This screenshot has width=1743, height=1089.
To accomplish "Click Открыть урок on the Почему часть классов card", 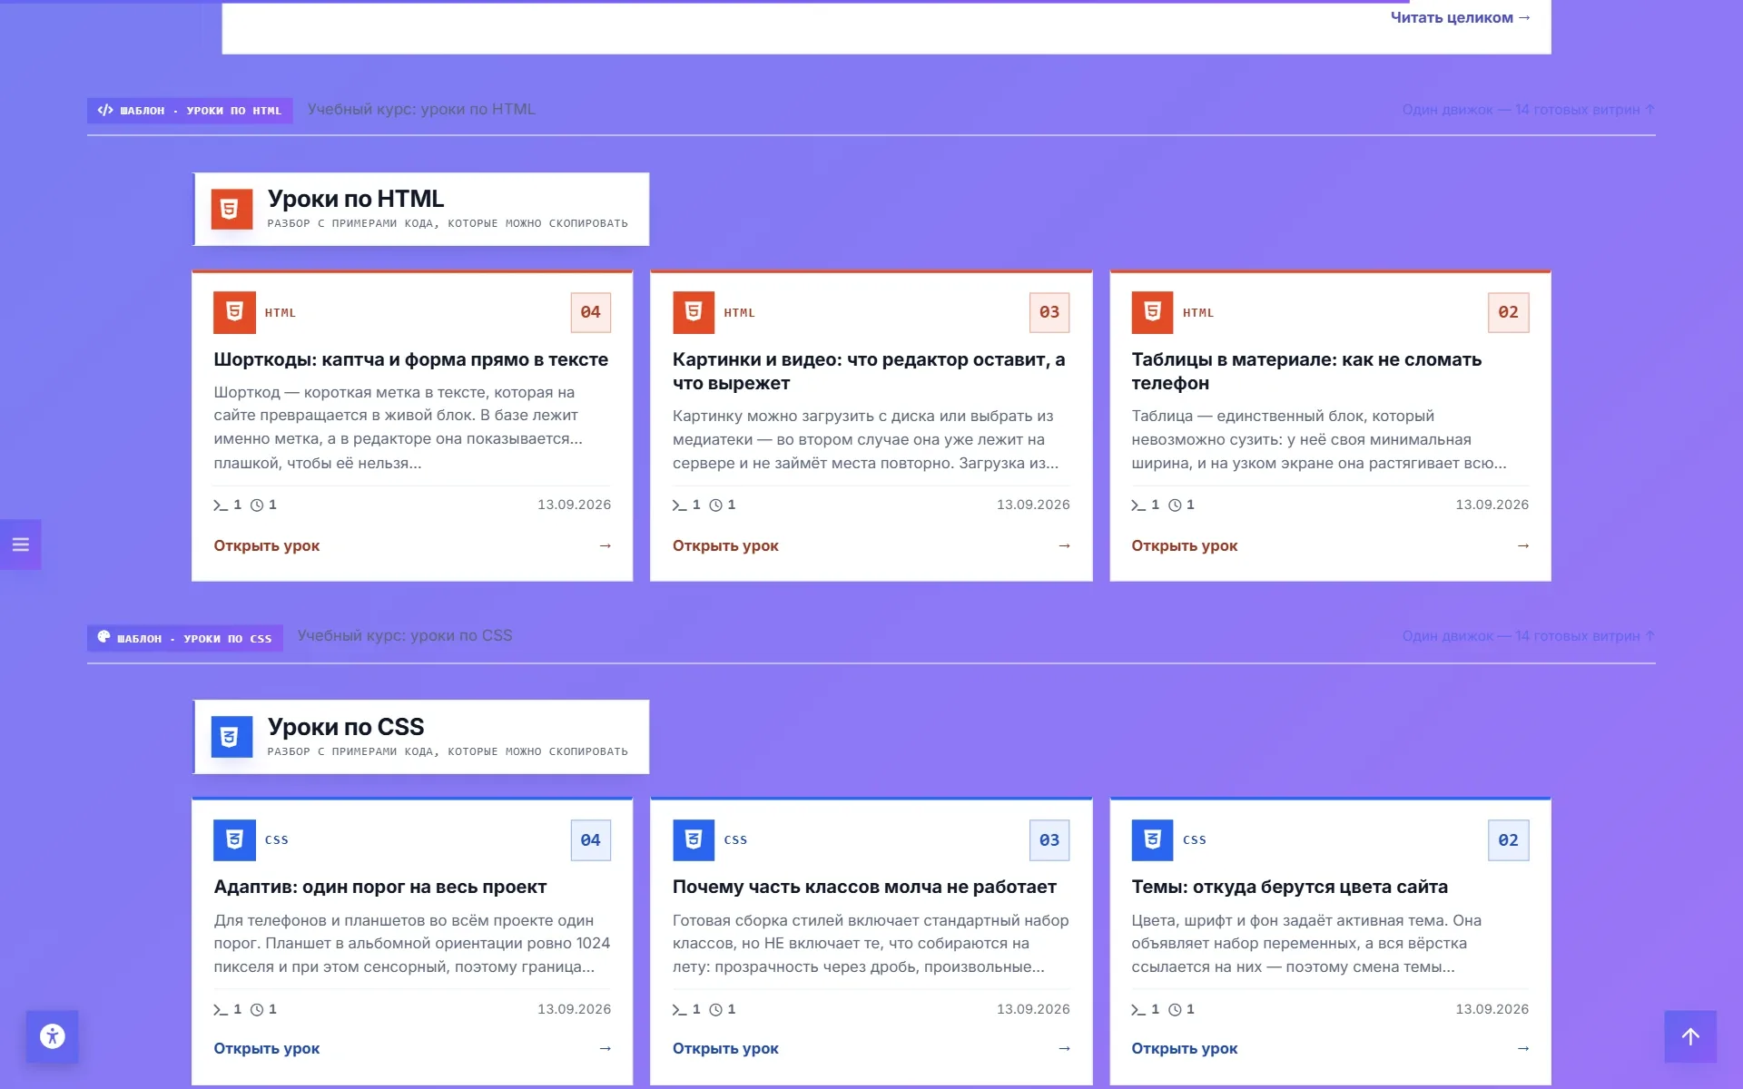I will 725,1048.
